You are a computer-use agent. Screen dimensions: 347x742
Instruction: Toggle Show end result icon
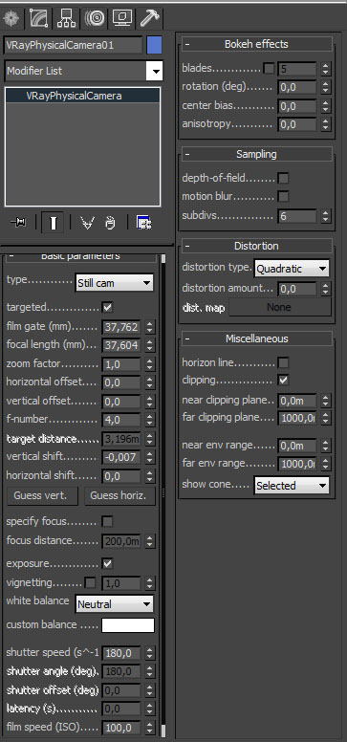click(53, 222)
